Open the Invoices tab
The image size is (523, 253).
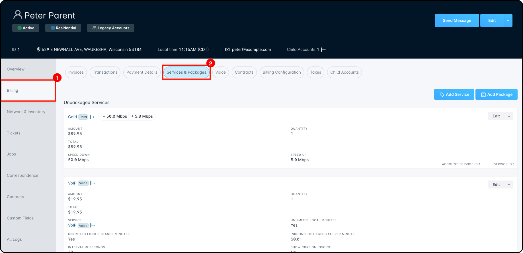pyautogui.click(x=76, y=72)
